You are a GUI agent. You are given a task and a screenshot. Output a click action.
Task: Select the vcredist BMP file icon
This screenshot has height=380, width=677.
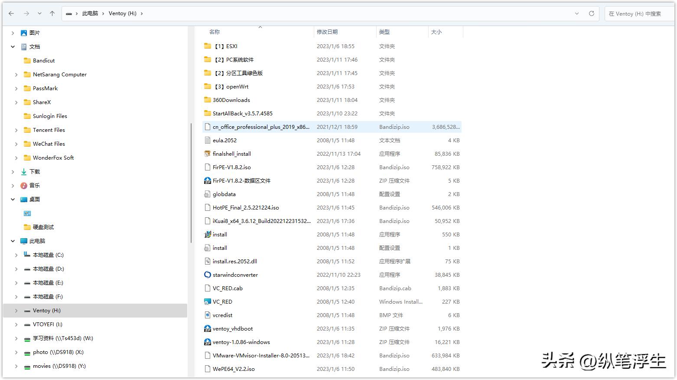207,315
